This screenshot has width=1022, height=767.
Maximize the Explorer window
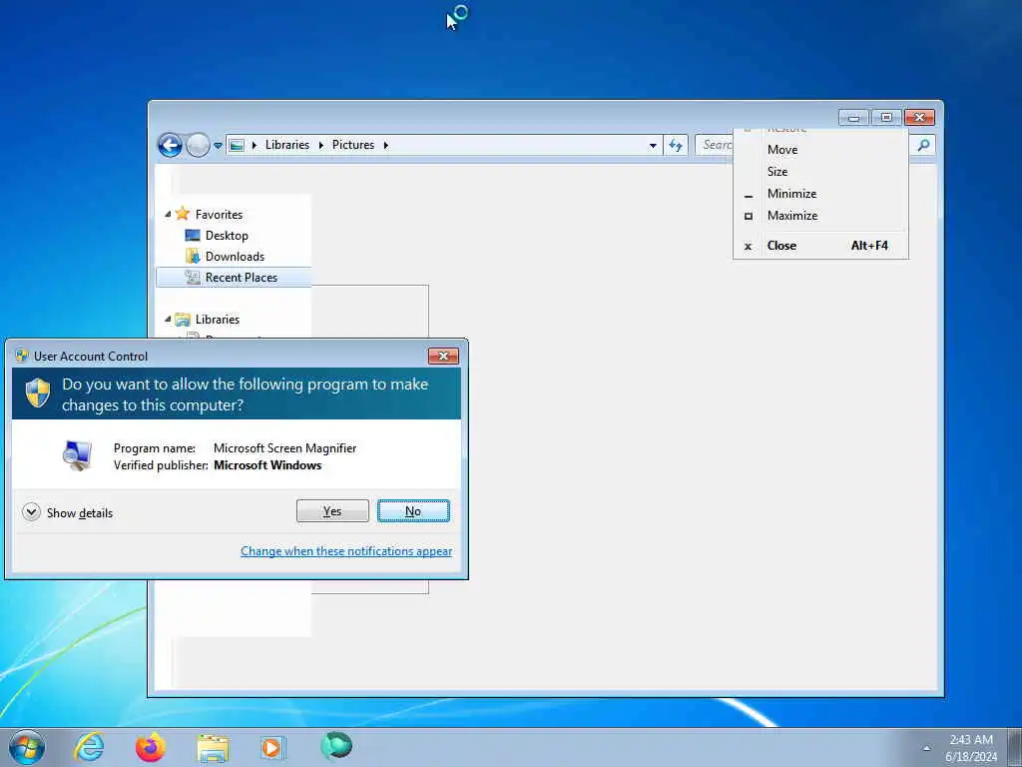[886, 118]
